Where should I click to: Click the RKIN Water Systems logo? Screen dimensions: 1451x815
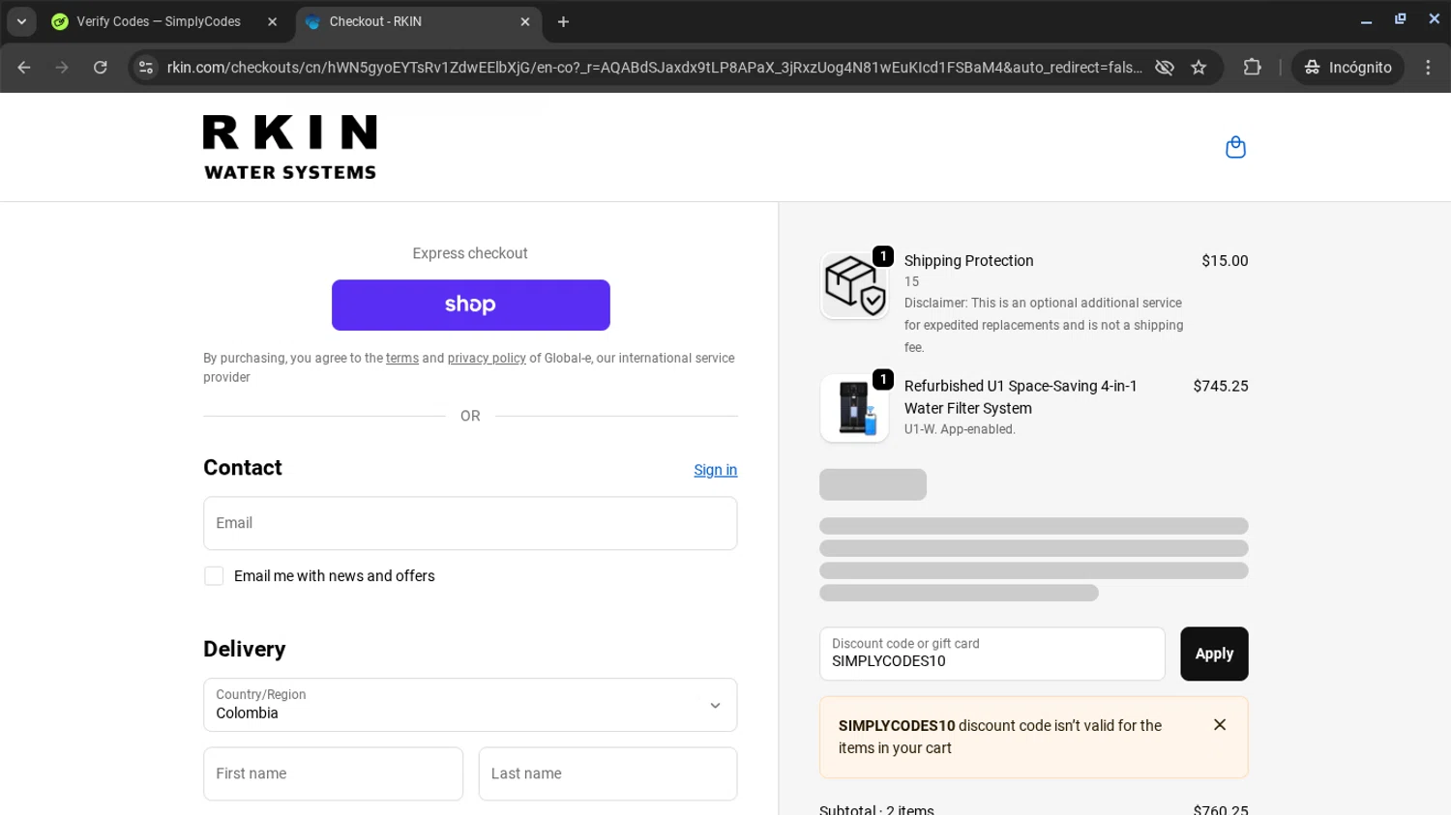click(290, 147)
